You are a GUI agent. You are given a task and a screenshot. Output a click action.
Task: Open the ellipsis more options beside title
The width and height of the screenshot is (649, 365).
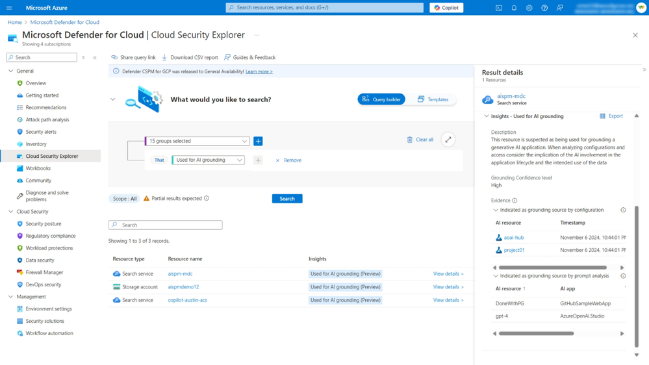click(x=257, y=35)
